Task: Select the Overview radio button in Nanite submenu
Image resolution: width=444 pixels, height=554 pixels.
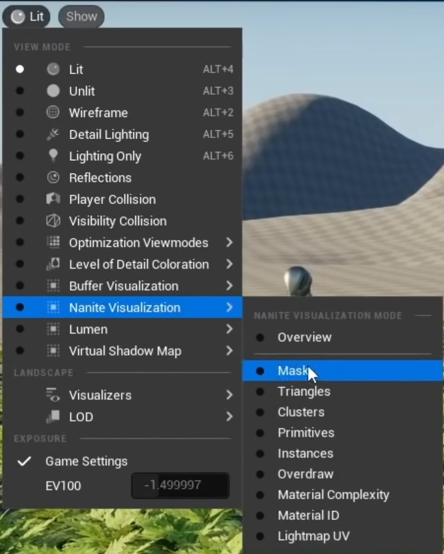Action: click(260, 338)
